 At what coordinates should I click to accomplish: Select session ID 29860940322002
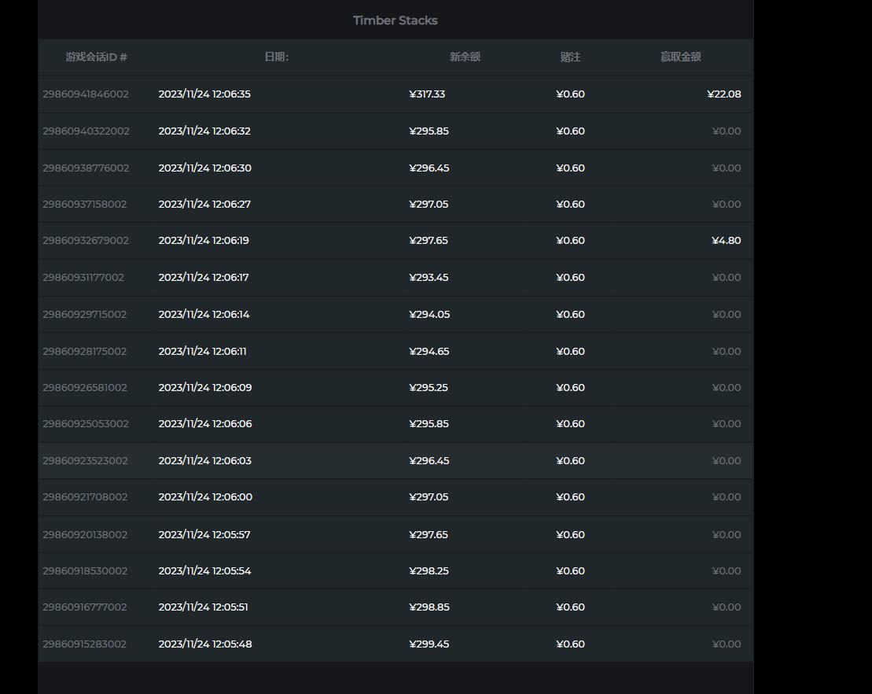tap(86, 131)
